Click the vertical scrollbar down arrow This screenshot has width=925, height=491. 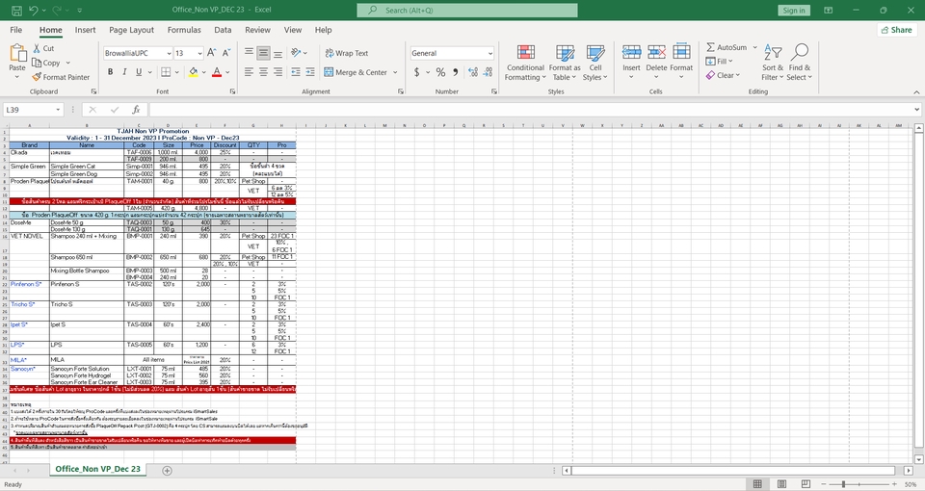click(918, 459)
